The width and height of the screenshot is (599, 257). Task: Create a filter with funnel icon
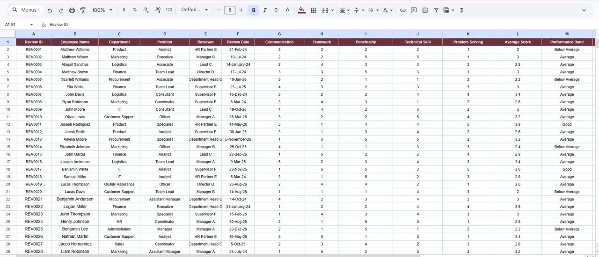[436, 10]
